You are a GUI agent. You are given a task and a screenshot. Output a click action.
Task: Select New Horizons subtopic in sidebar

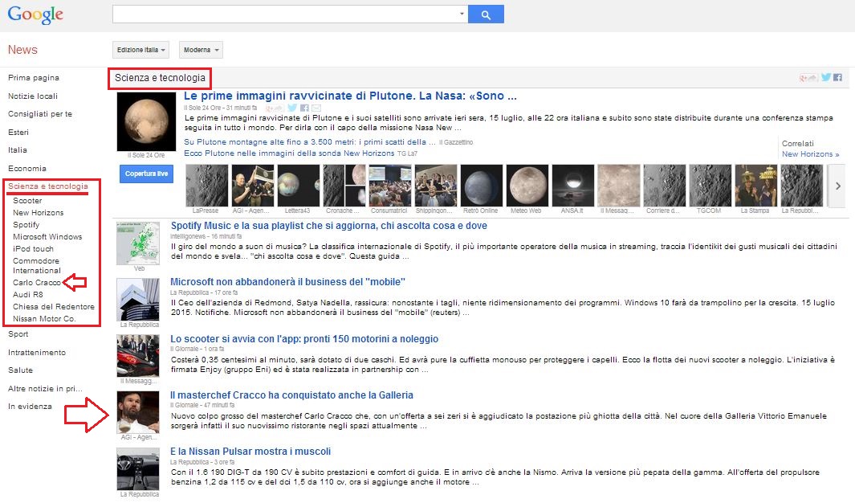click(x=38, y=213)
